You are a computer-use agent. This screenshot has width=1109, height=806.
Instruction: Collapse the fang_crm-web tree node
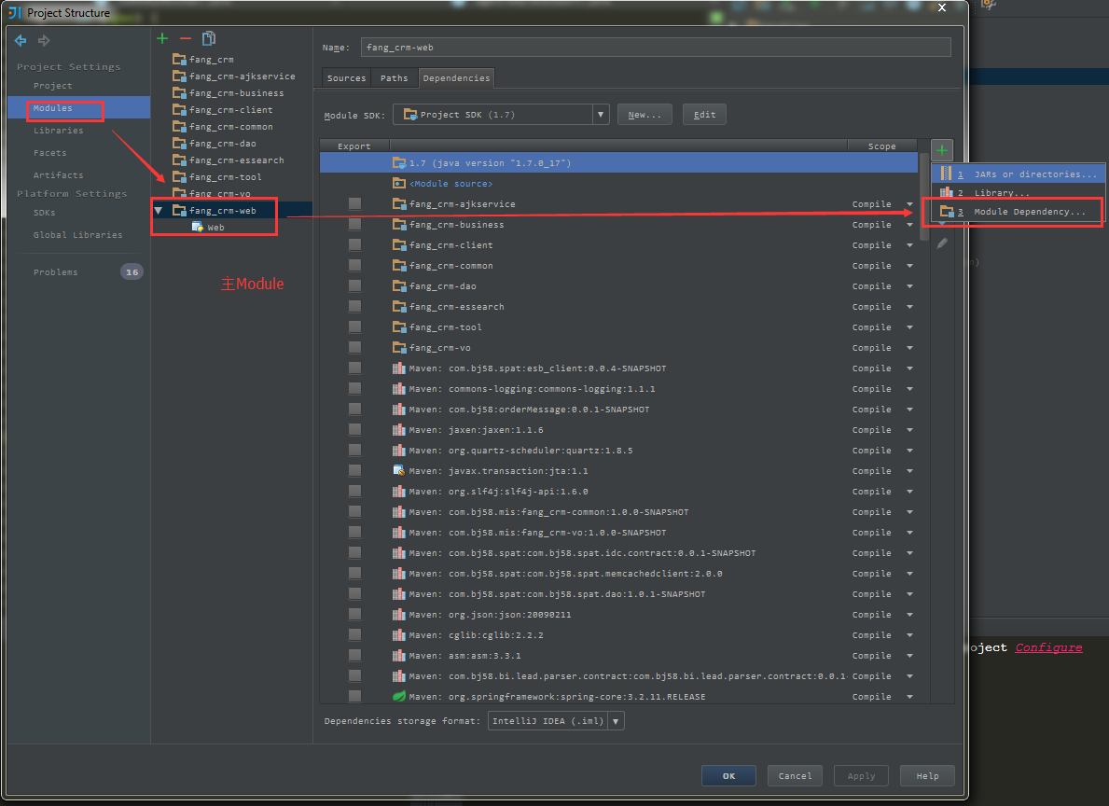click(x=159, y=211)
